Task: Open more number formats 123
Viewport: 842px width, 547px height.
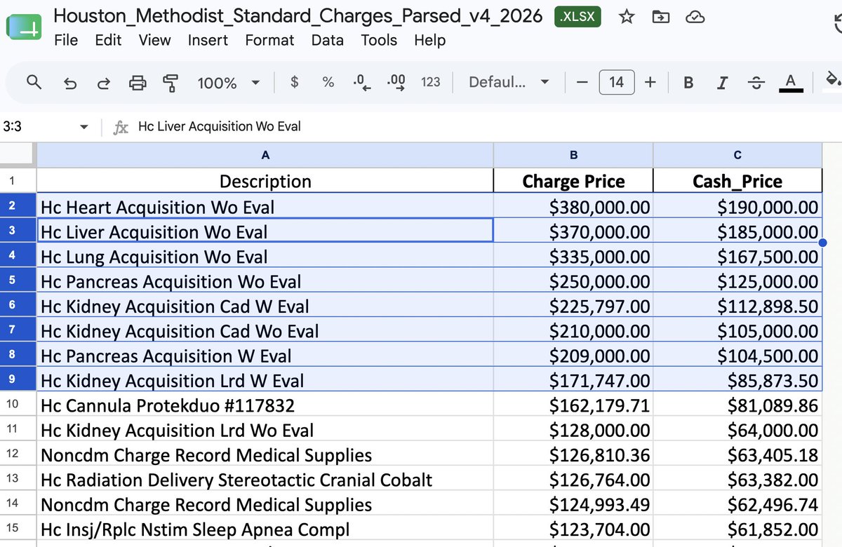Action: 430,82
